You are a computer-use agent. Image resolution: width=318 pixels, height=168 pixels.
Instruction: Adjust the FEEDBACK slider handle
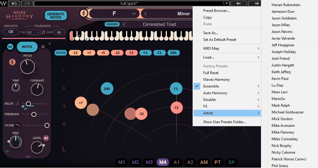pos(34,115)
